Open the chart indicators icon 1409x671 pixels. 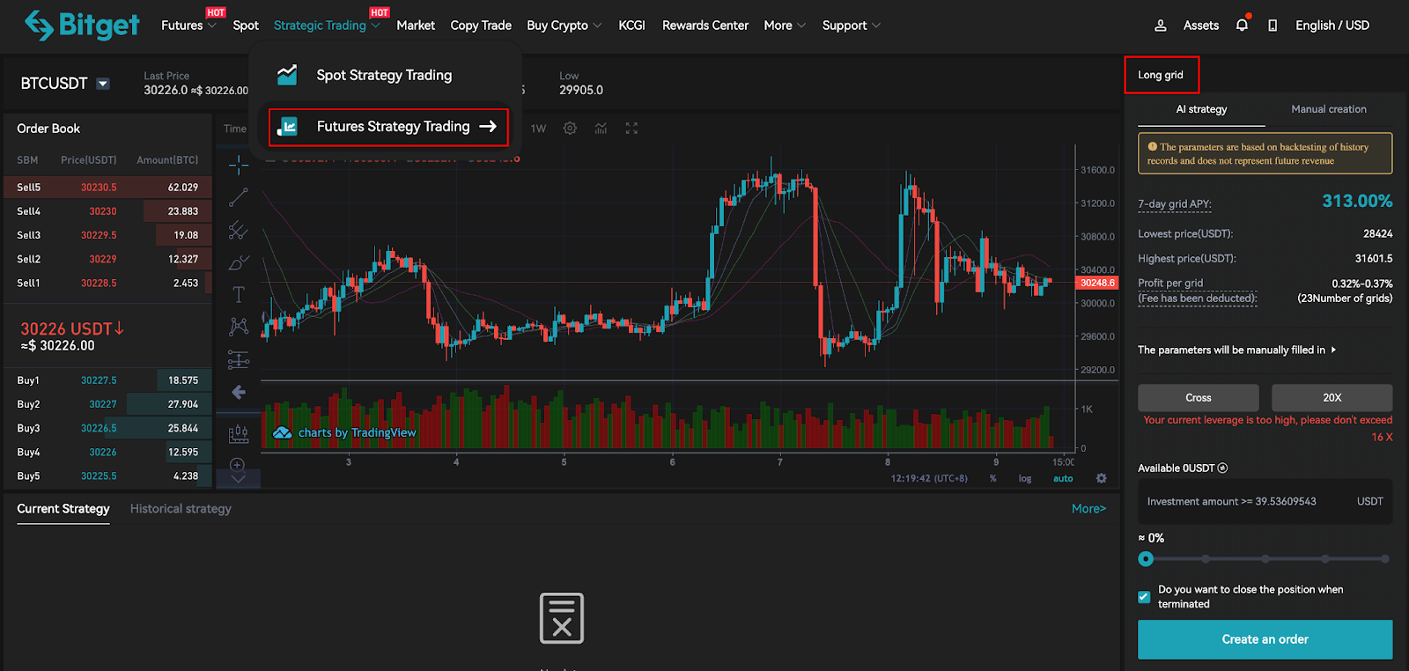[x=601, y=128]
